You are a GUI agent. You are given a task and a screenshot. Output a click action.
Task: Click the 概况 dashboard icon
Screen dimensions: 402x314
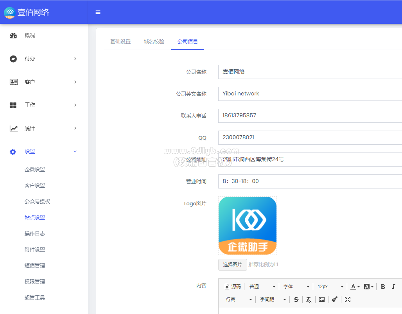coord(13,36)
